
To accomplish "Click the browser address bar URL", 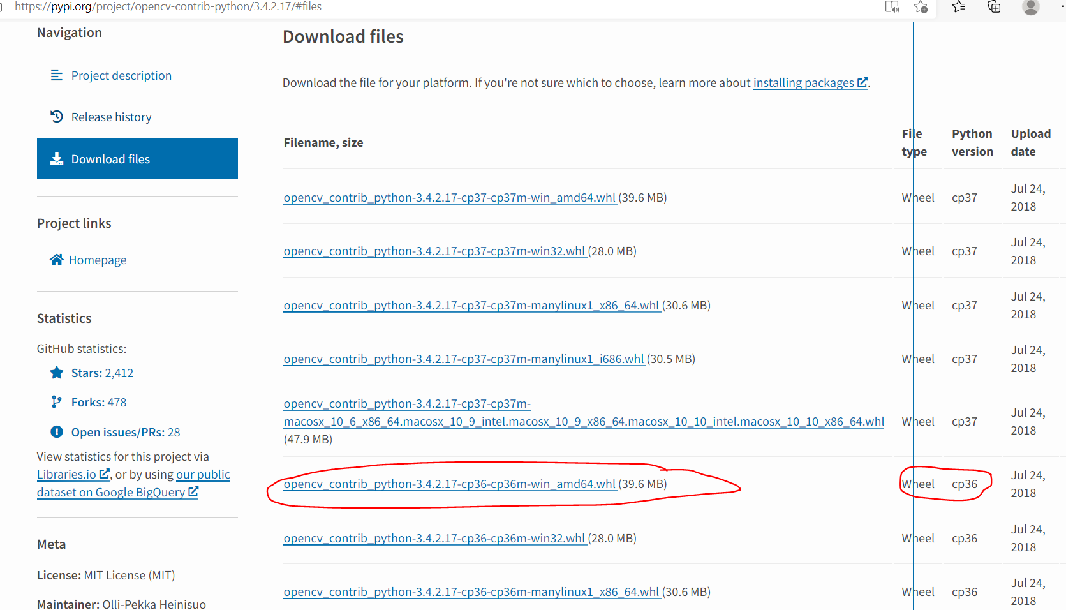I will 168,6.
